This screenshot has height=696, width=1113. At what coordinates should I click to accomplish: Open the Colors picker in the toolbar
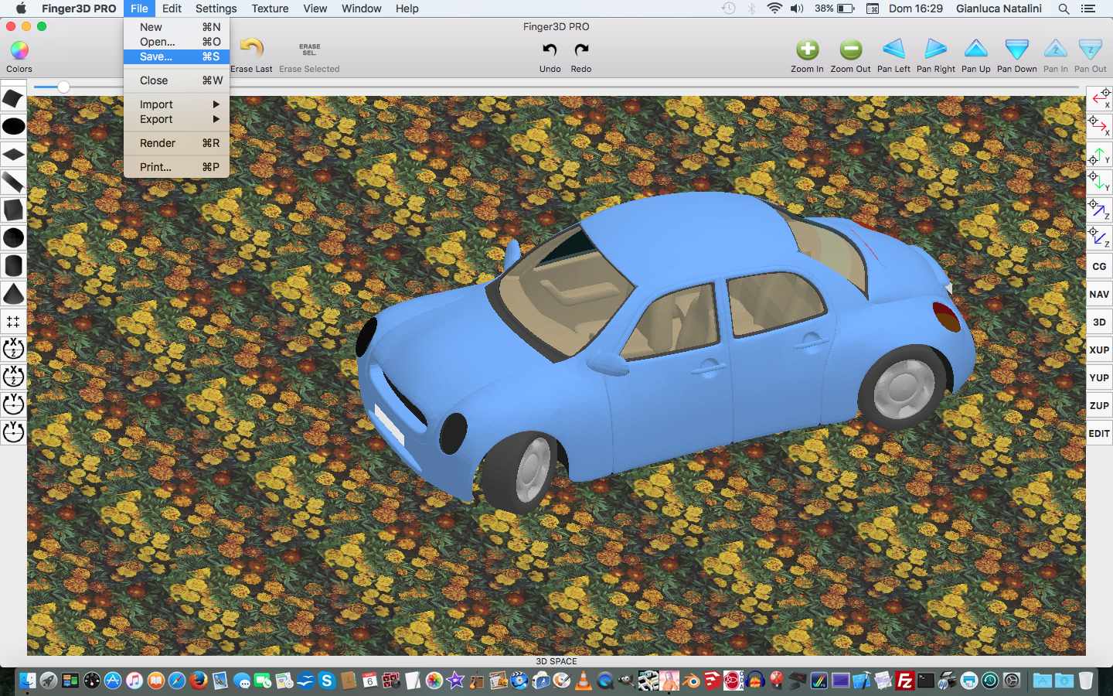pos(19,50)
